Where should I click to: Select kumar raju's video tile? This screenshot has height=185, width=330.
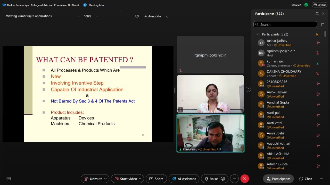point(210,133)
